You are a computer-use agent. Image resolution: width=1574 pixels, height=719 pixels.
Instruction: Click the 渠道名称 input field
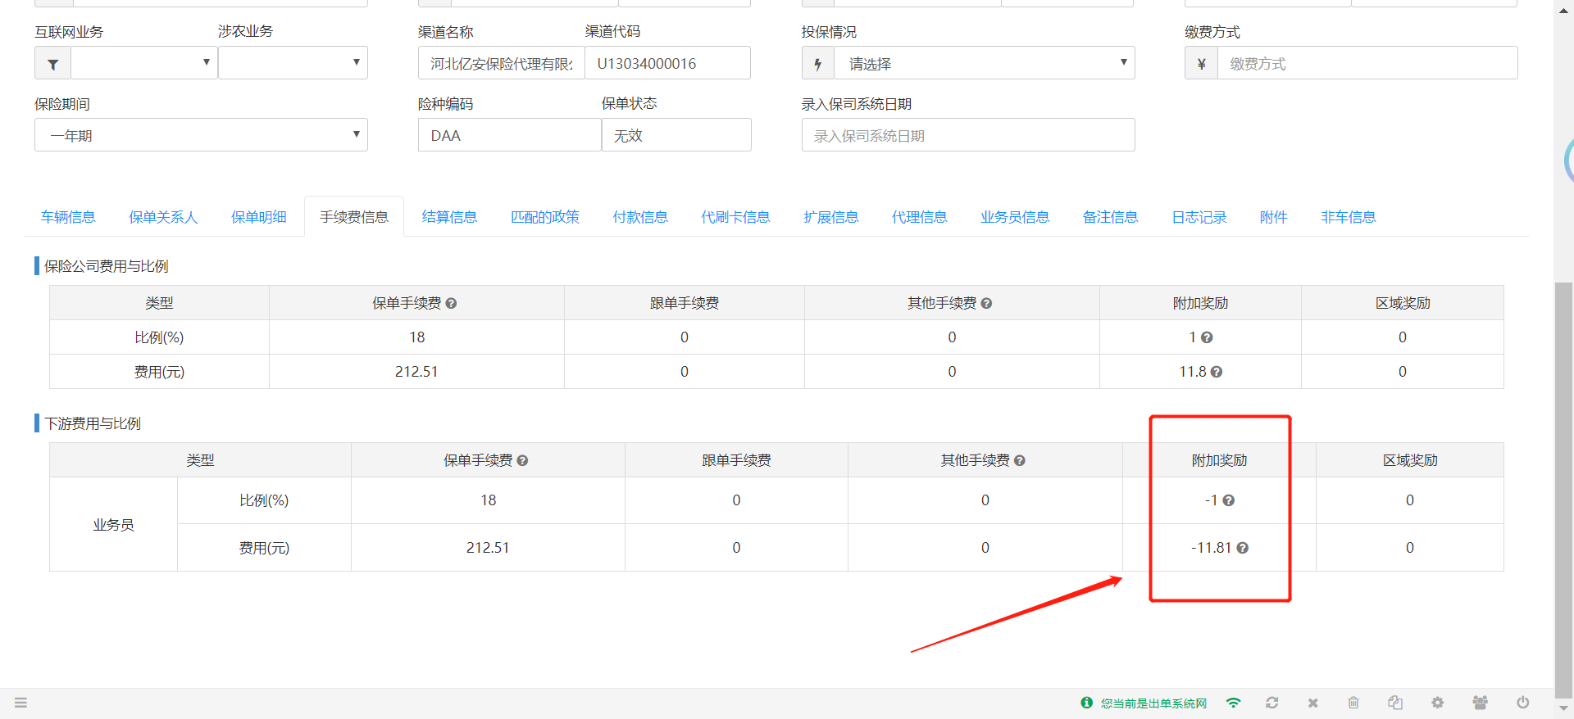501,63
